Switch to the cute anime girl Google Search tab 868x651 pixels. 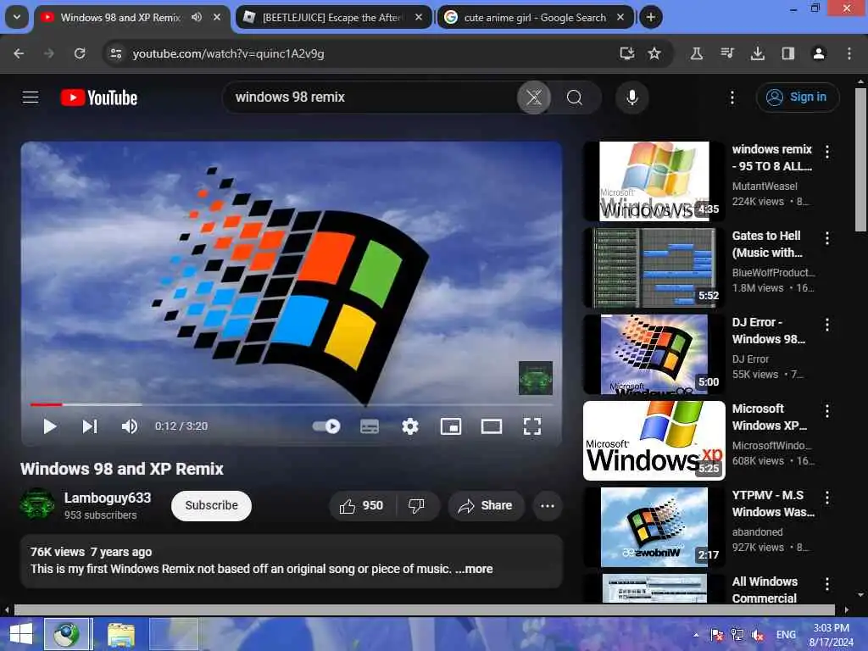click(535, 17)
